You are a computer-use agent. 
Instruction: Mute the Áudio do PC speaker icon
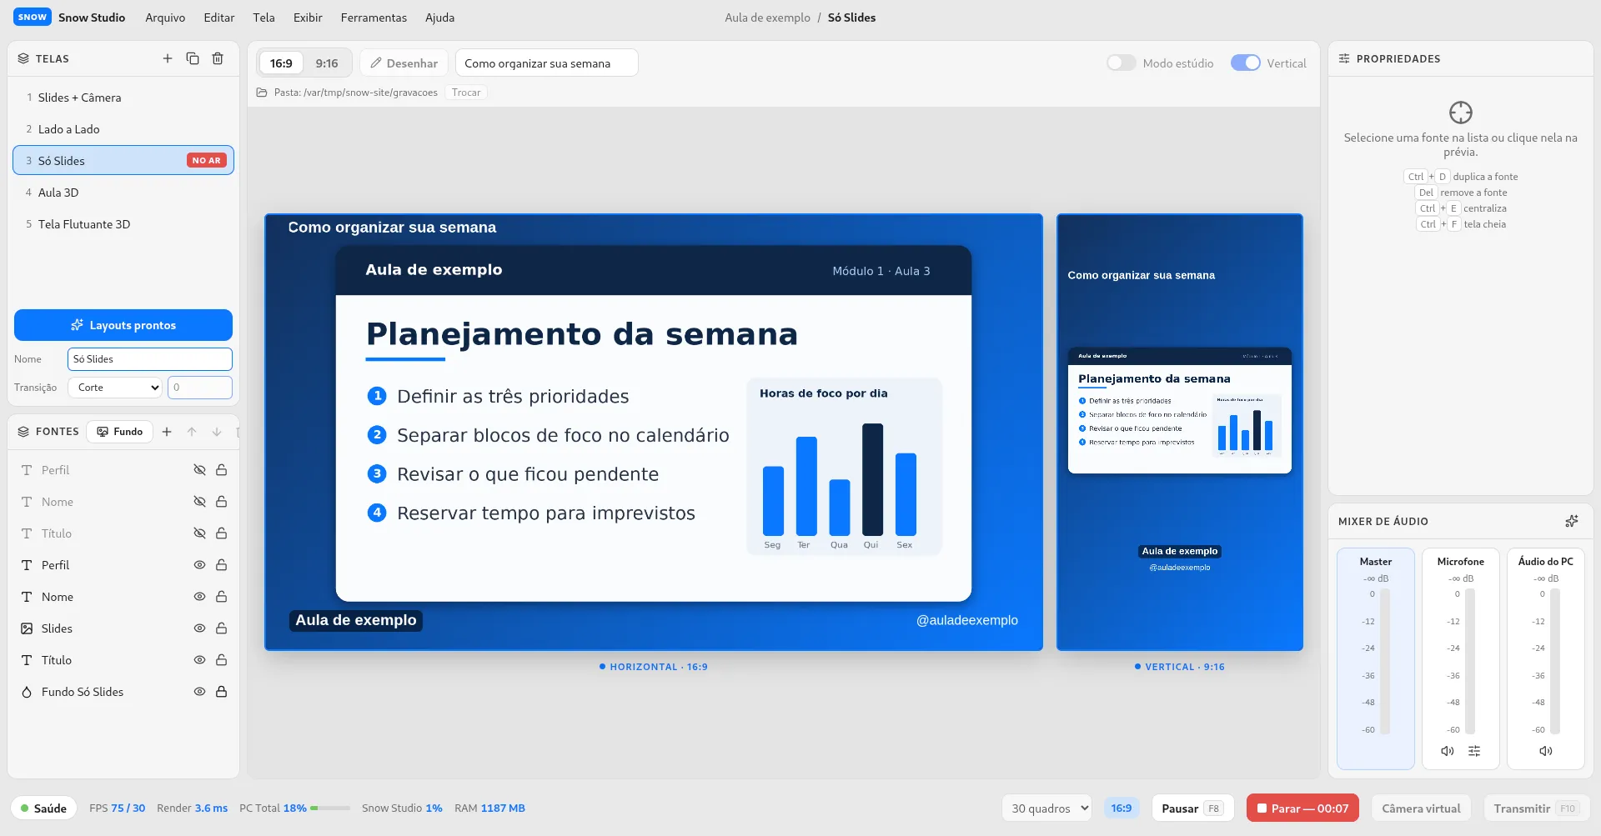click(1546, 751)
